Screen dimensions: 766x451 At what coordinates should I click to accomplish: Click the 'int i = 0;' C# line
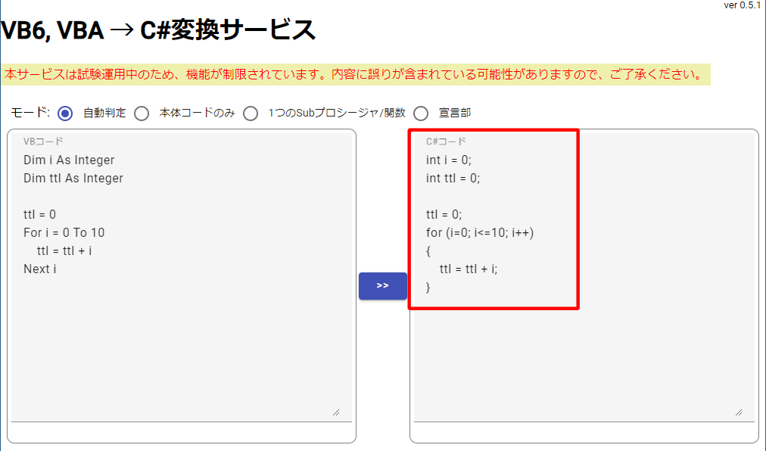tap(448, 160)
